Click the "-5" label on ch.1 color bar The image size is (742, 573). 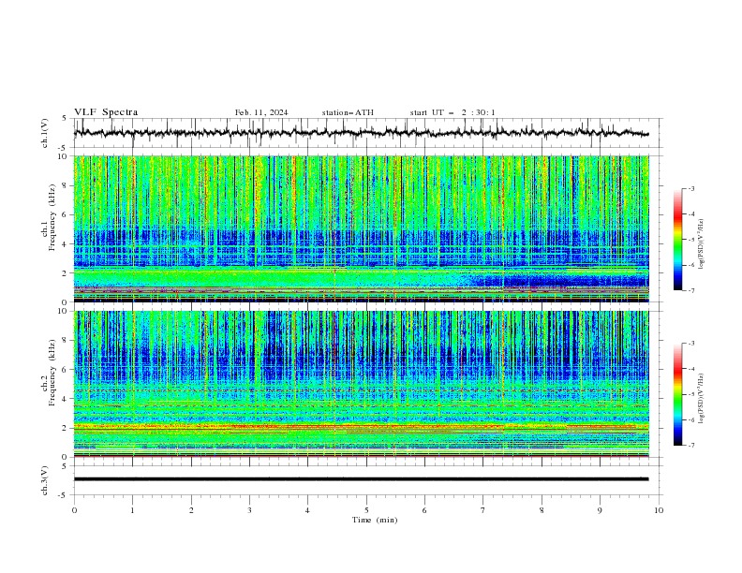click(691, 240)
